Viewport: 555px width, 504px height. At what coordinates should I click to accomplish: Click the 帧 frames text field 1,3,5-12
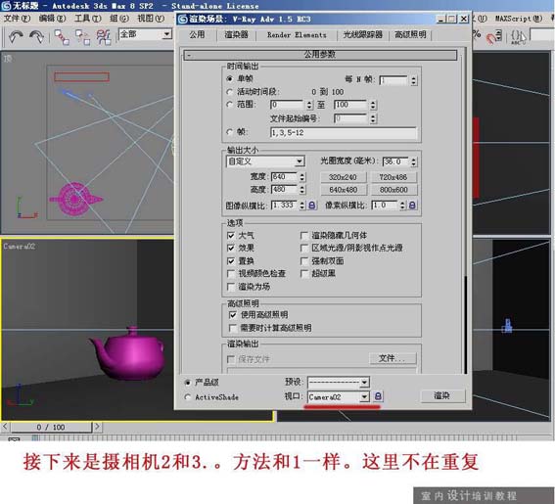[343, 133]
